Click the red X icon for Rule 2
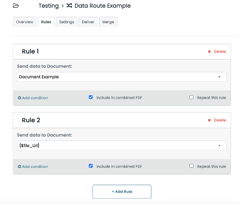 tap(209, 120)
